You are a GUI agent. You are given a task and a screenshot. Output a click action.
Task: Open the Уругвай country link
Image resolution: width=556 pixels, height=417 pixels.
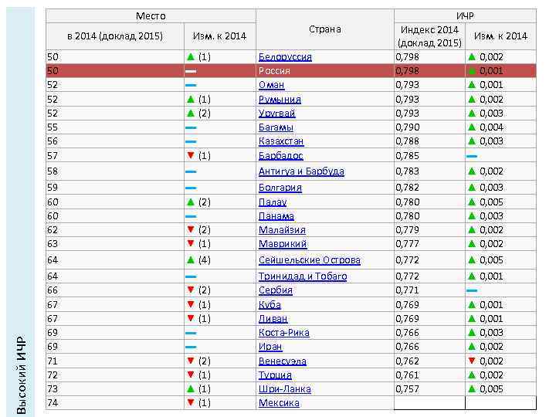276,113
